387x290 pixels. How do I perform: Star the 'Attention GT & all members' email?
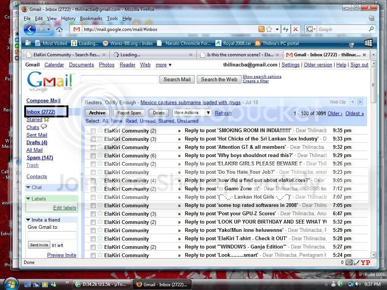(x=100, y=147)
